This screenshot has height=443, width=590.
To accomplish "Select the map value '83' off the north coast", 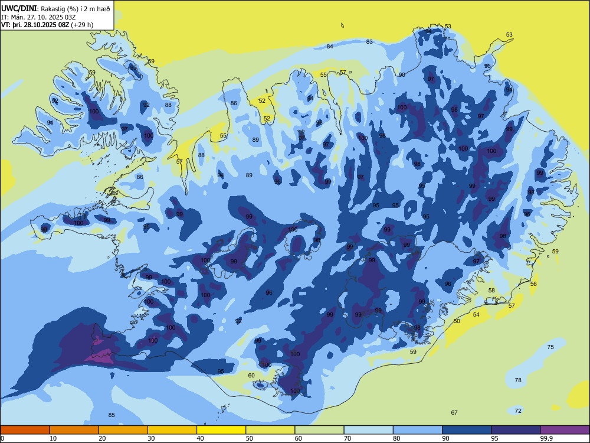I will point(369,41).
